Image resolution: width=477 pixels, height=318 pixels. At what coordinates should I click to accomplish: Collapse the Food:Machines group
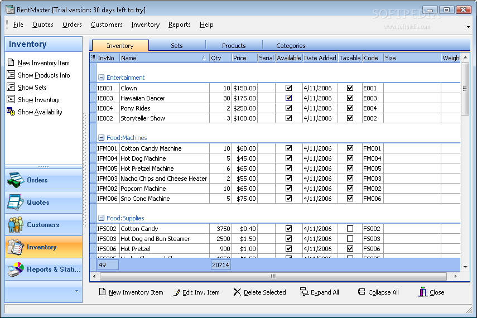[x=102, y=138]
